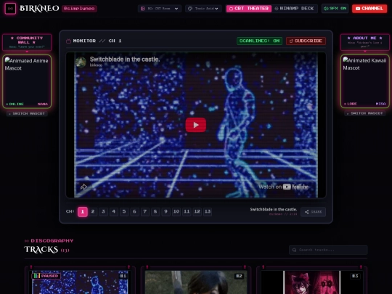The height and width of the screenshot is (294, 392).
Task: Toggle SFX ON sound effects
Action: click(x=335, y=9)
